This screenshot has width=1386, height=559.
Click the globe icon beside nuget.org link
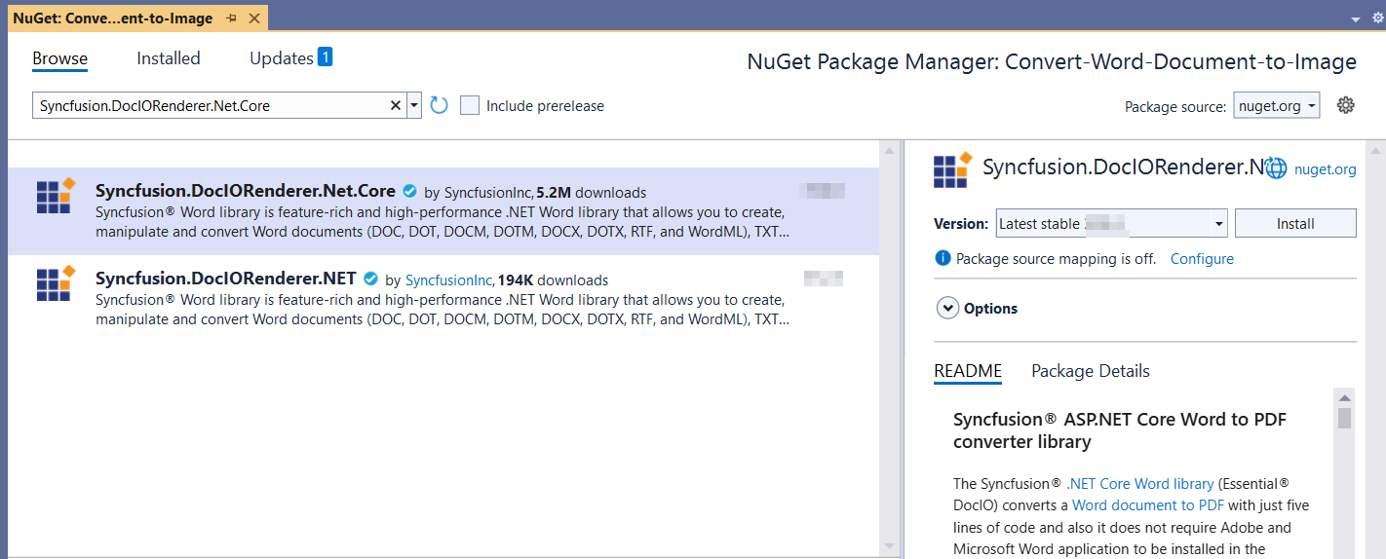tap(1277, 168)
